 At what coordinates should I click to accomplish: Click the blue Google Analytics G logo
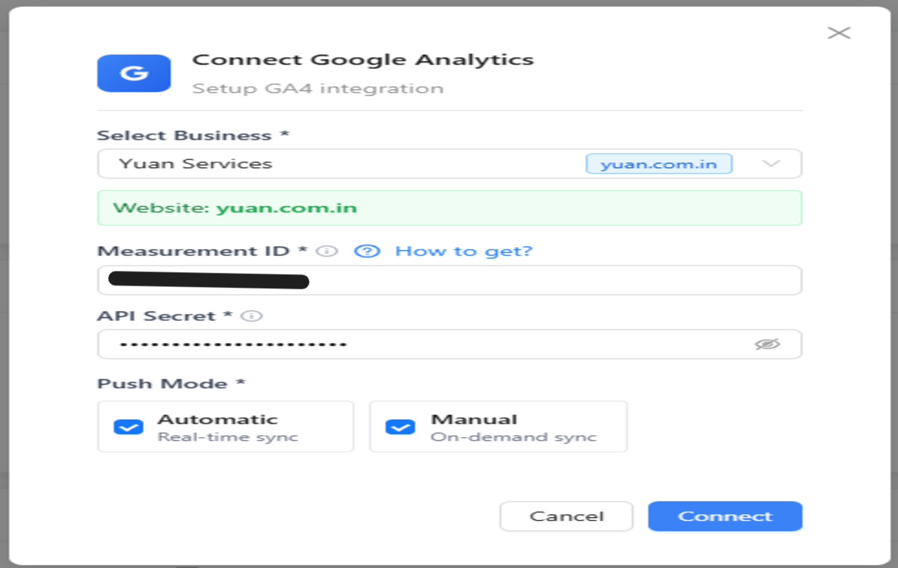[134, 73]
